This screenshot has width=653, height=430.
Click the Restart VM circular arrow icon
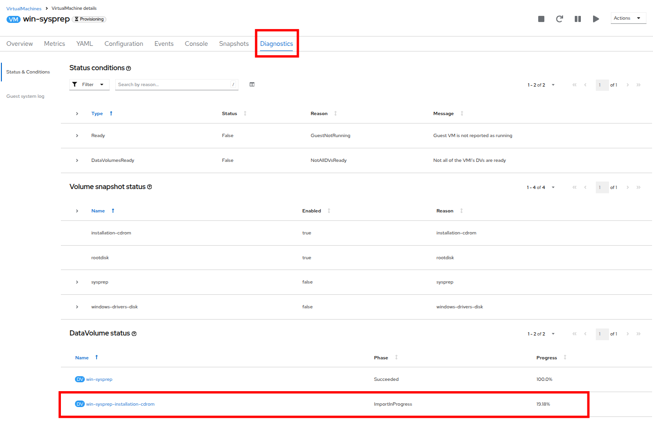point(559,19)
